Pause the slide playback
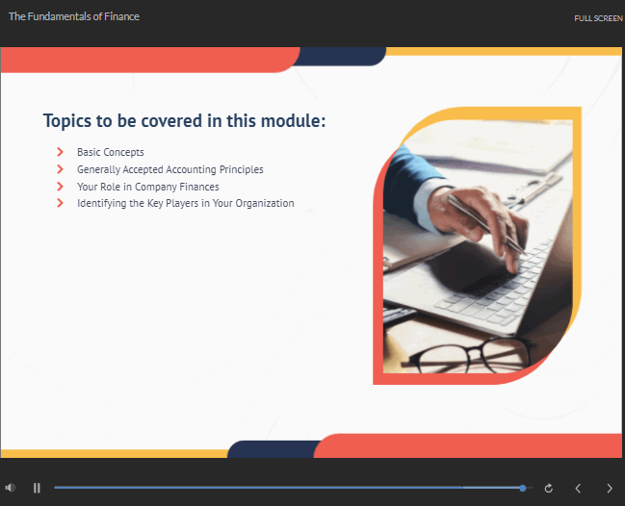625x506 pixels. [37, 488]
